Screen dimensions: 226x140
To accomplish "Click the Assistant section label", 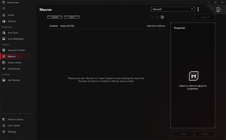I will coord(6,45).
